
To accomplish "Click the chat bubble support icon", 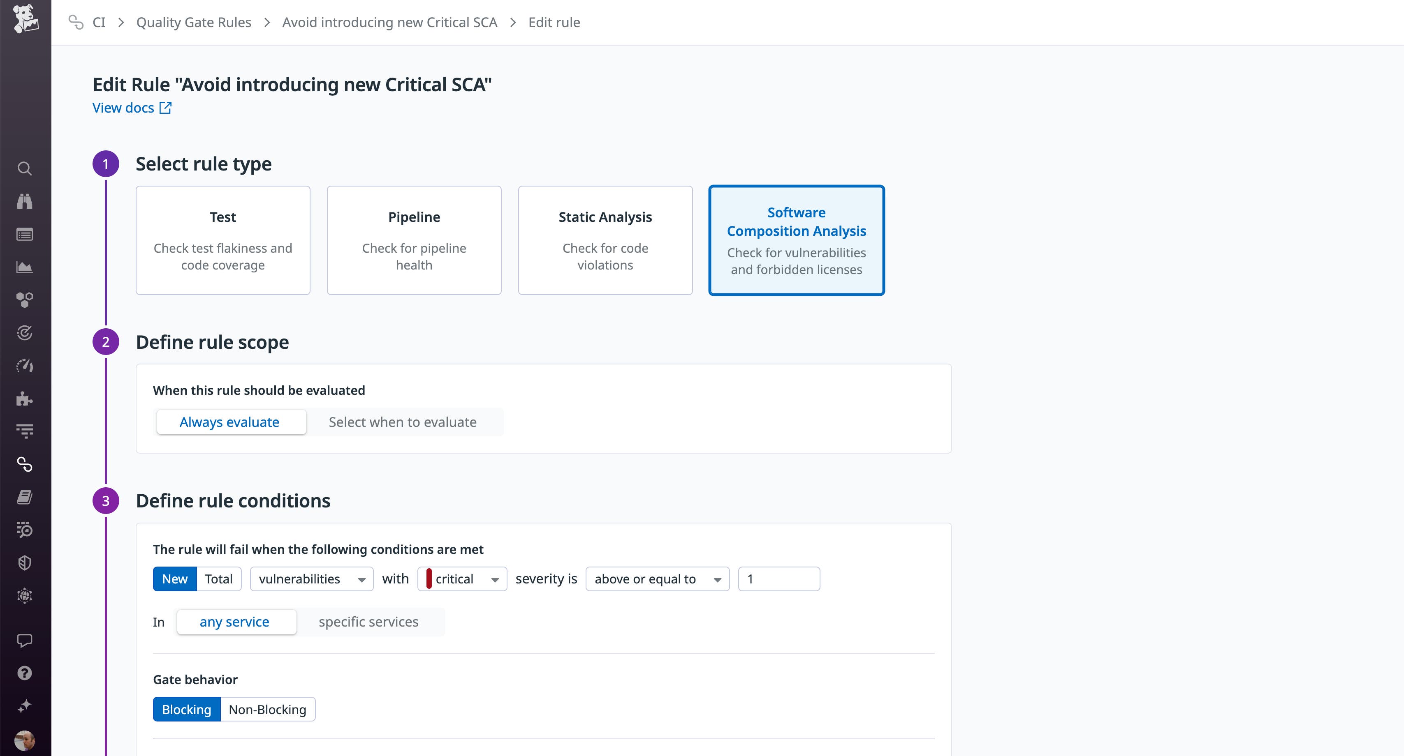I will click(25, 640).
